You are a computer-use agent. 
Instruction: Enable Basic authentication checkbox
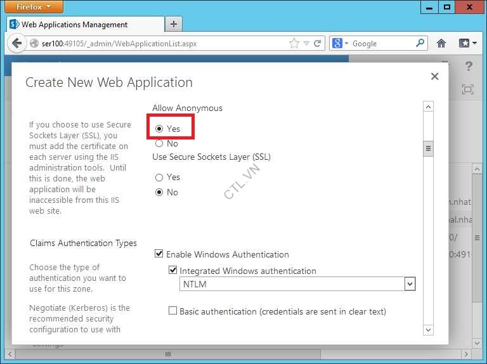point(173,311)
